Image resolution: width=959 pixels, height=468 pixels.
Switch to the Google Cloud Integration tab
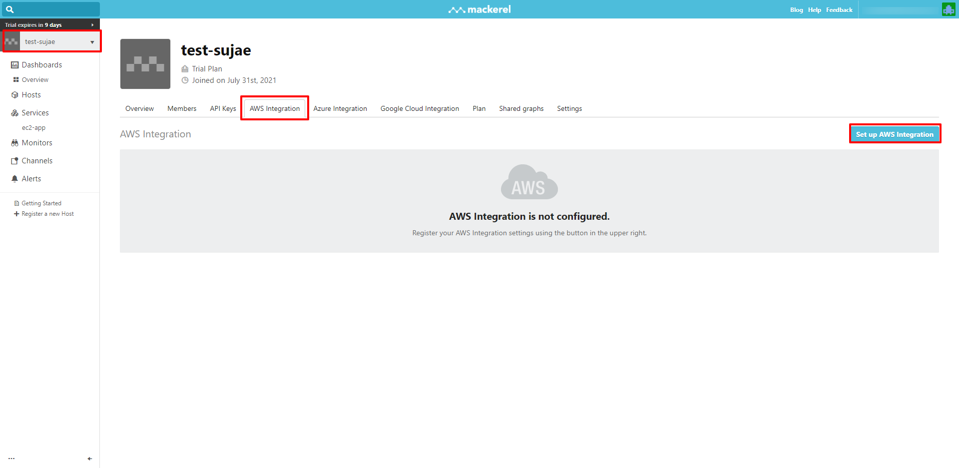[x=420, y=108]
